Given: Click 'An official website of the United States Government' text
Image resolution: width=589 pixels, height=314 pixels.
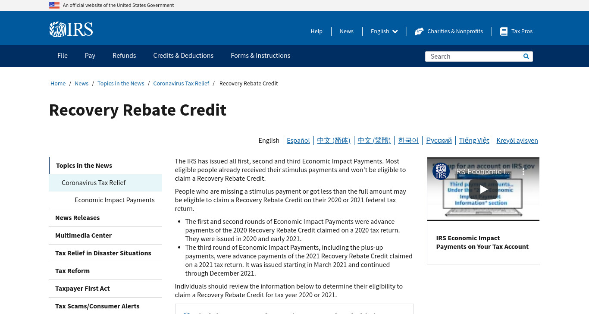Looking at the screenshot, I should point(118,5).
